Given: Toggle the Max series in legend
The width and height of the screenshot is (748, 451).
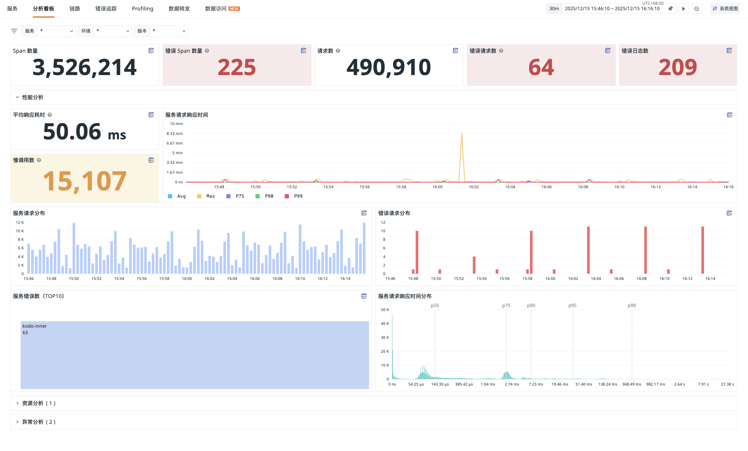Looking at the screenshot, I should pyautogui.click(x=206, y=196).
